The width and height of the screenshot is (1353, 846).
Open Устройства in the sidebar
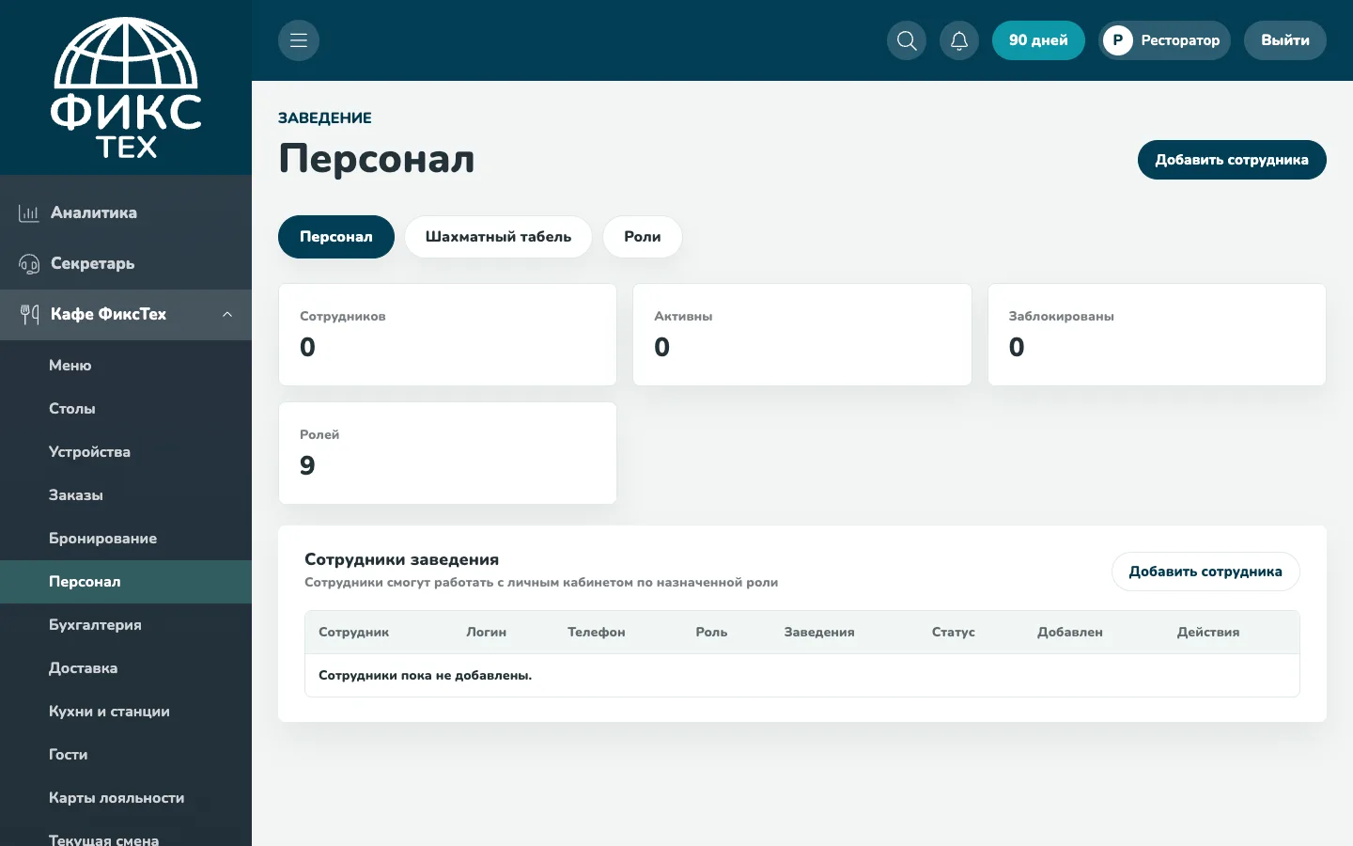[126, 452]
